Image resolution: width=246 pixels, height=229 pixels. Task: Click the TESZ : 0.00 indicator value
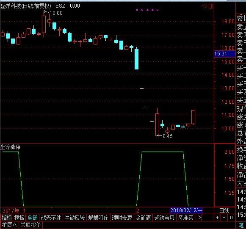[66, 6]
